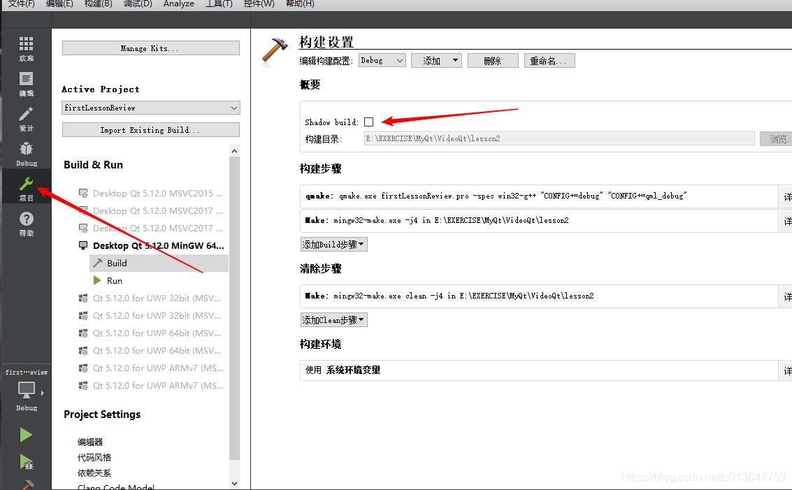The width and height of the screenshot is (792, 490).
Task: Click the kit list scroll up arrow
Action: click(x=234, y=151)
